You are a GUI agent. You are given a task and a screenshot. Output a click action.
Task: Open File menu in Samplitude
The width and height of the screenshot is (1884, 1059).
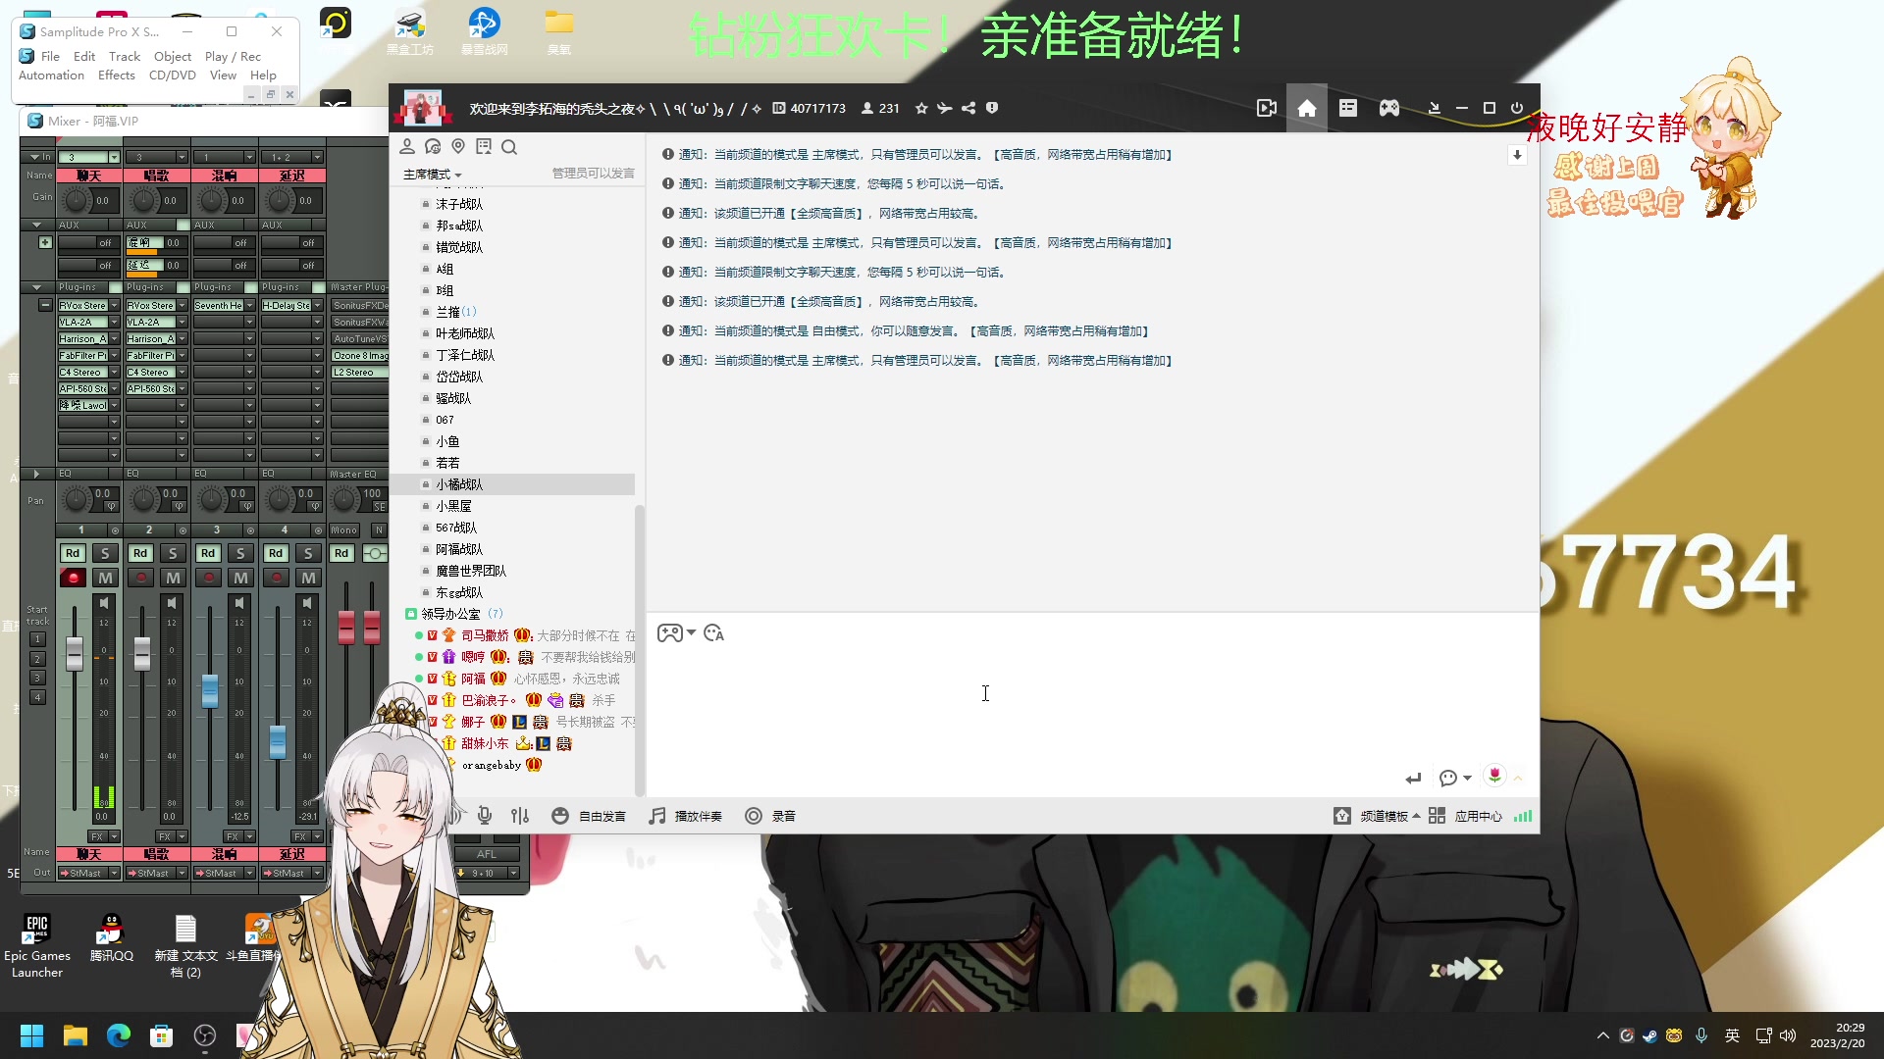point(50,56)
